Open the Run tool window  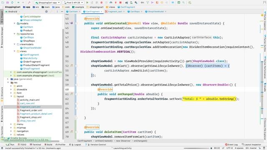[x=10, y=145]
